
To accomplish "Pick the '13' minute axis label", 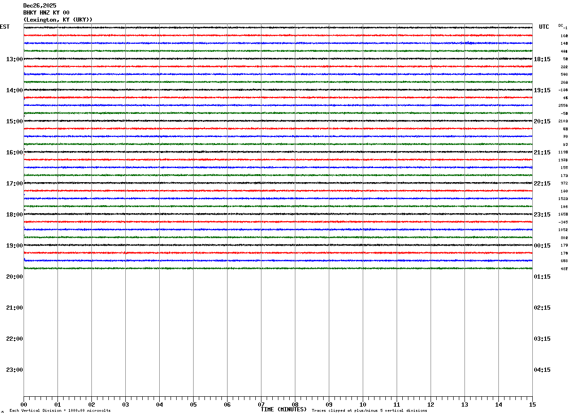I will pos(464,405).
